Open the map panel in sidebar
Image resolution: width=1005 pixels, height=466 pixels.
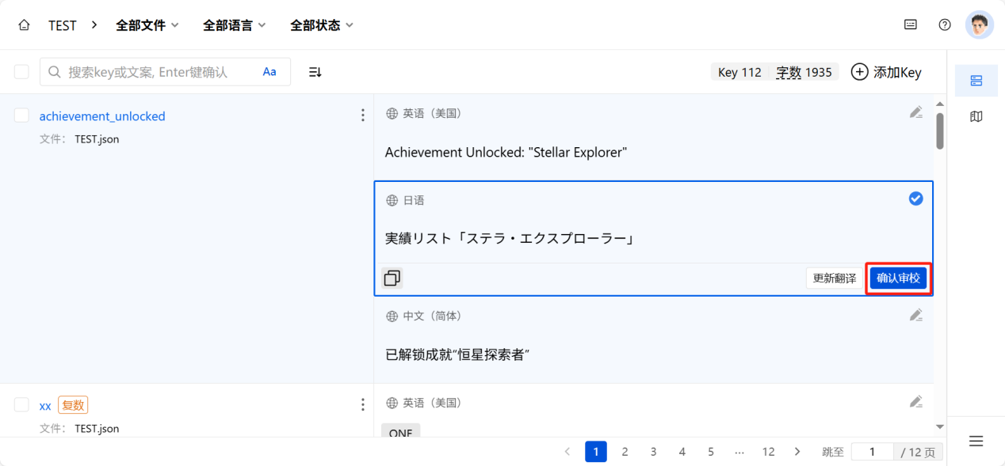pos(976,116)
